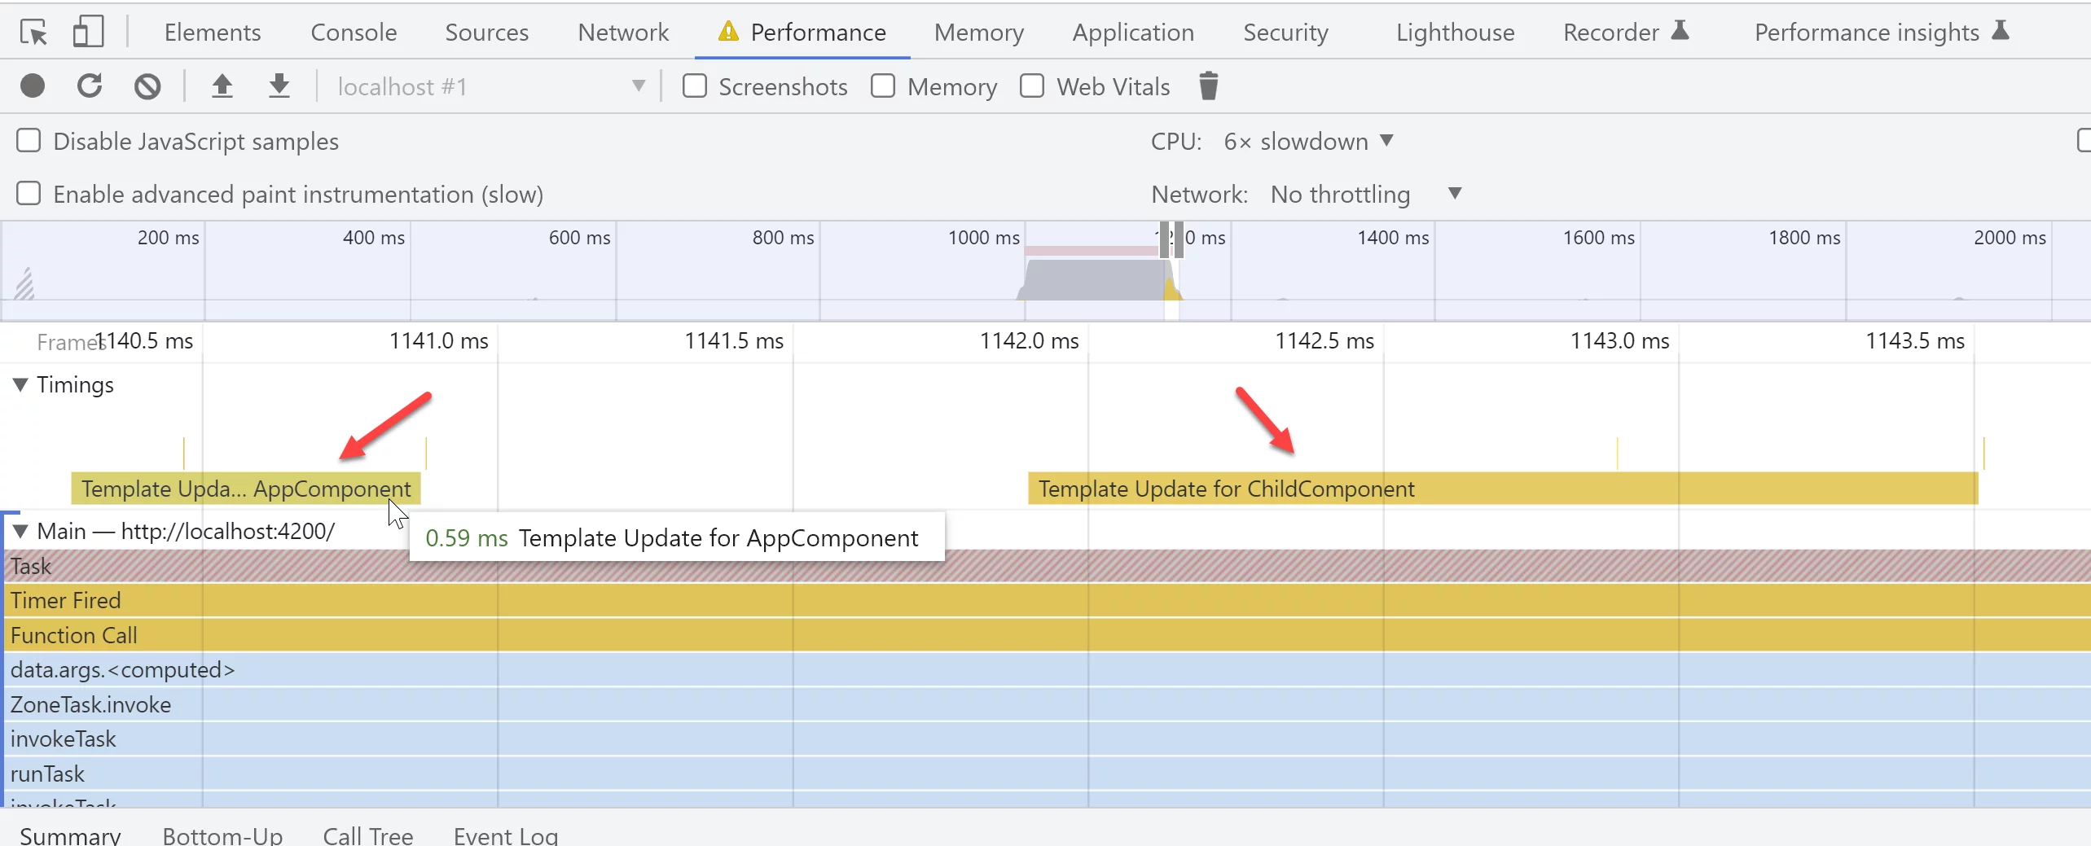Image resolution: width=2091 pixels, height=846 pixels.
Task: Toggle the device toolbar icon
Action: point(88,32)
